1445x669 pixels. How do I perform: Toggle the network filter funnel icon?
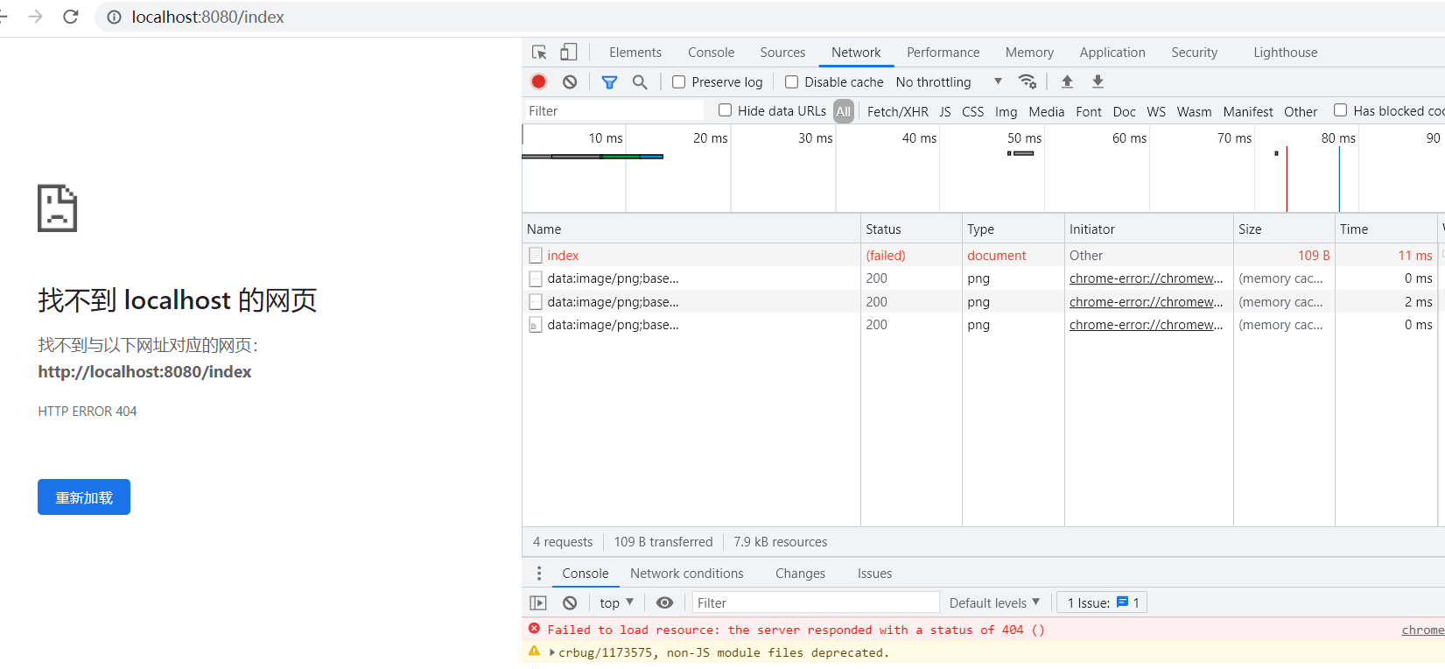[x=610, y=81]
